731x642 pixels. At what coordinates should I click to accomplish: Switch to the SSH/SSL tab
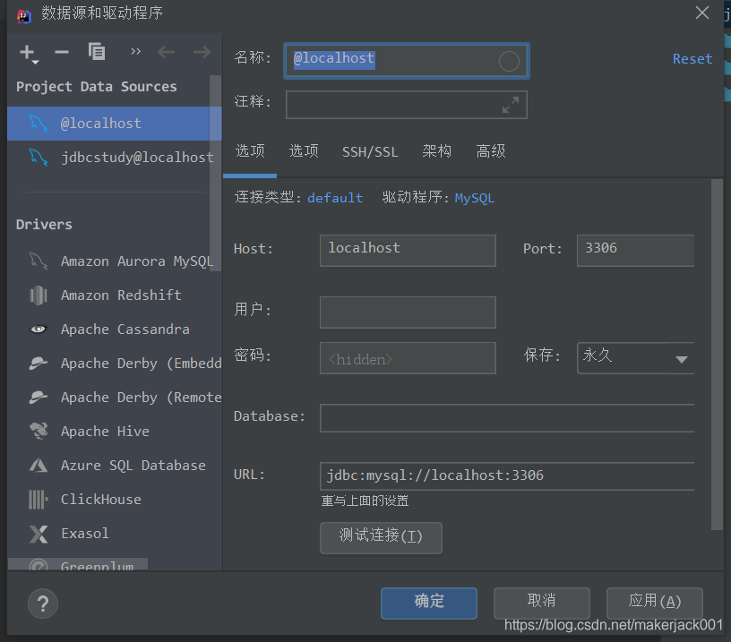pyautogui.click(x=370, y=151)
